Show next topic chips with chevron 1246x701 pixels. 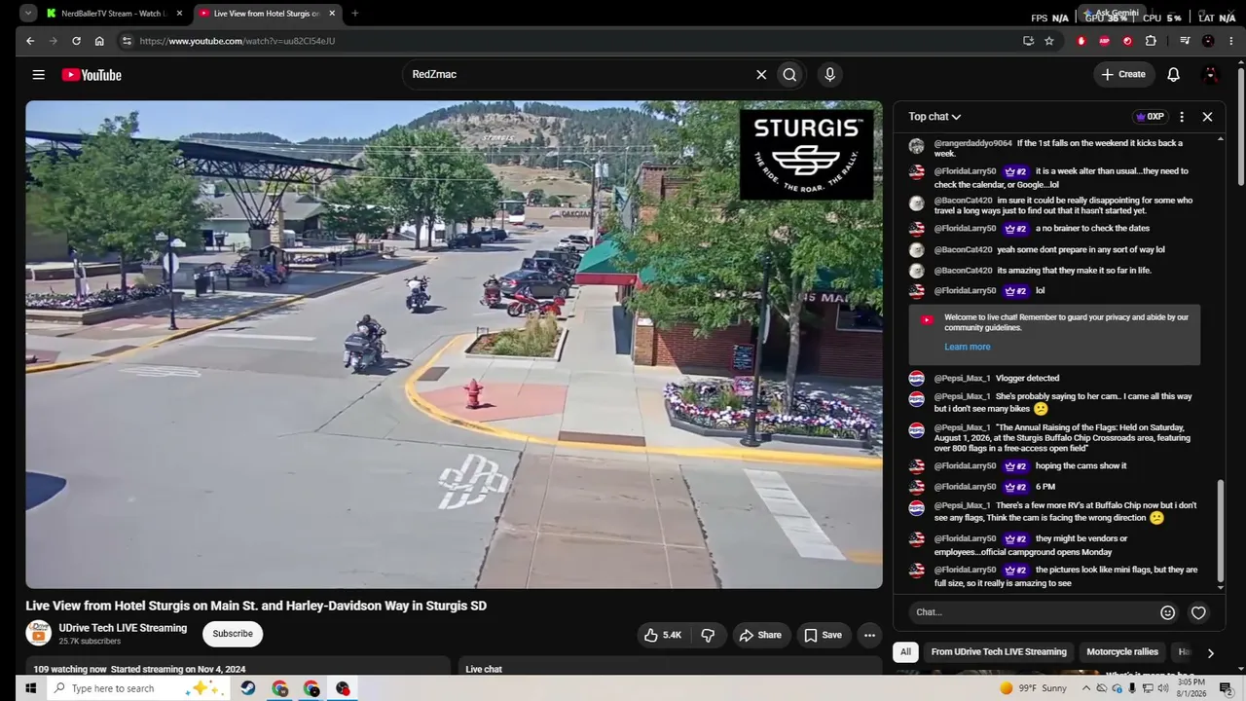(x=1210, y=653)
